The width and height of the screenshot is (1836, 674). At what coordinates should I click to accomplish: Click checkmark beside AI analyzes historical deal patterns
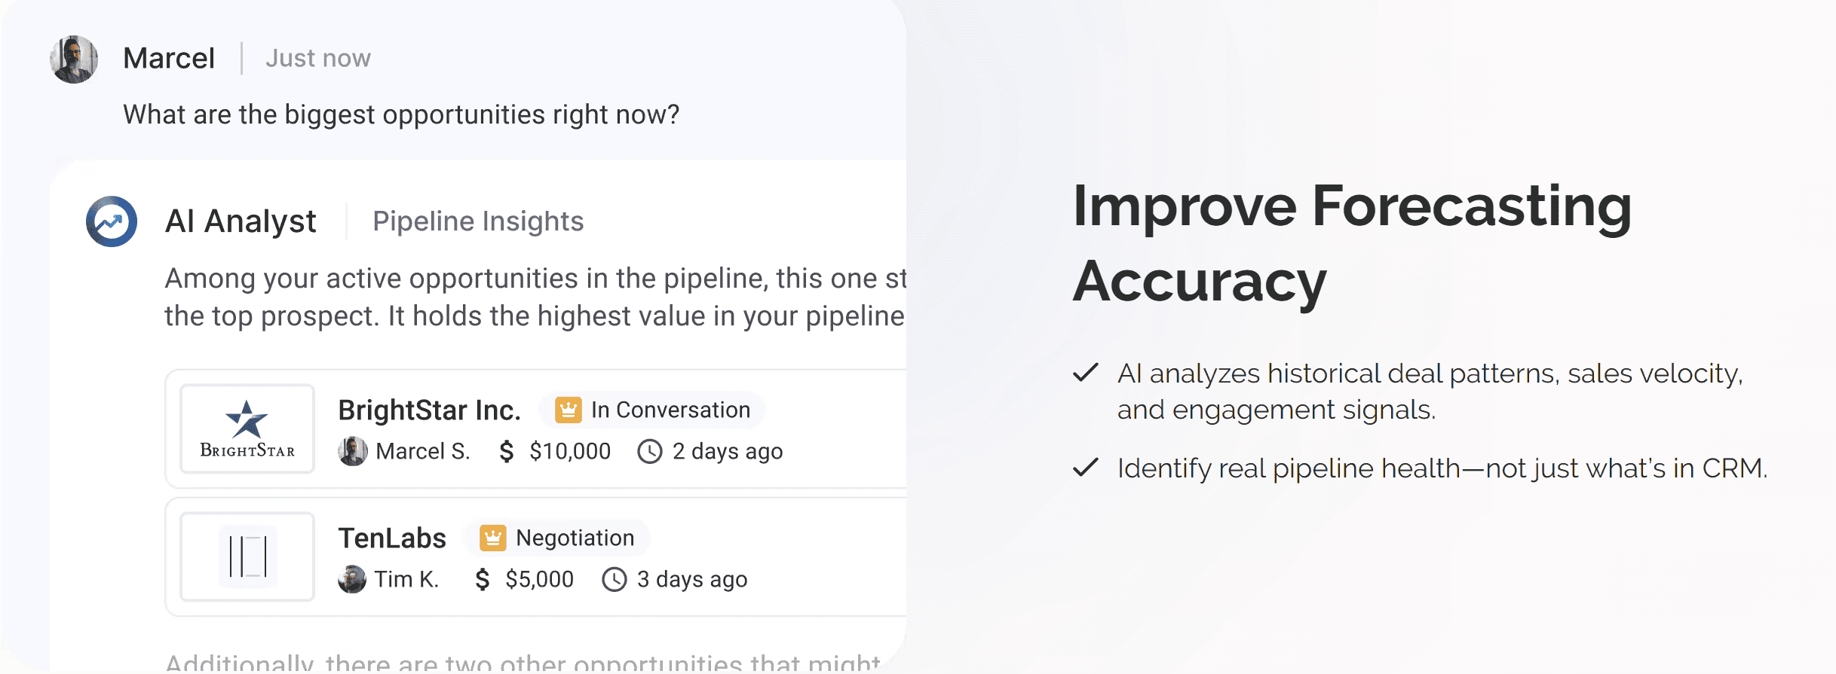coord(1086,372)
